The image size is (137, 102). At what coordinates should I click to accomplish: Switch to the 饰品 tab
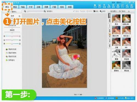click(23, 7)
